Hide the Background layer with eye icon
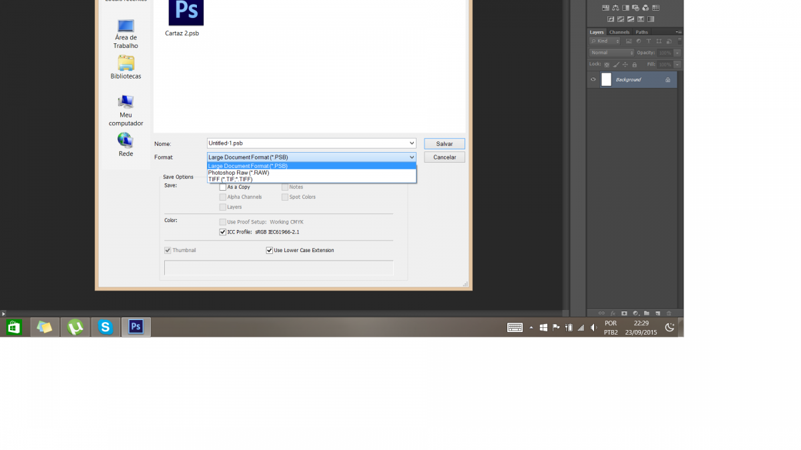Image resolution: width=801 pixels, height=450 pixels. (593, 80)
